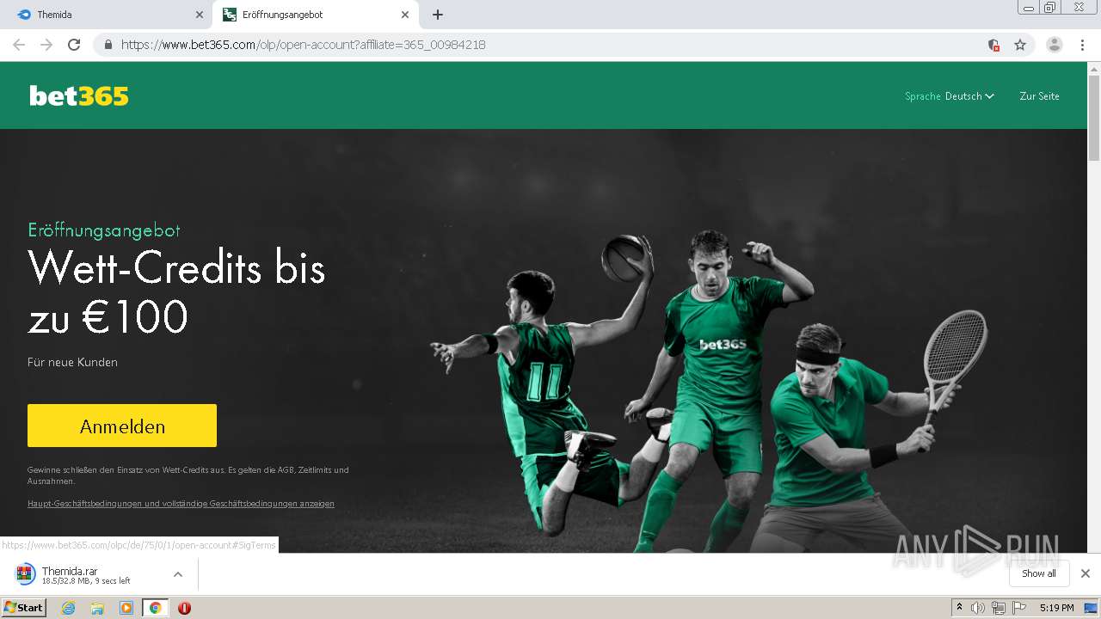Select the Eröffnungsangebot tab
This screenshot has width=1101, height=619.
point(316,15)
